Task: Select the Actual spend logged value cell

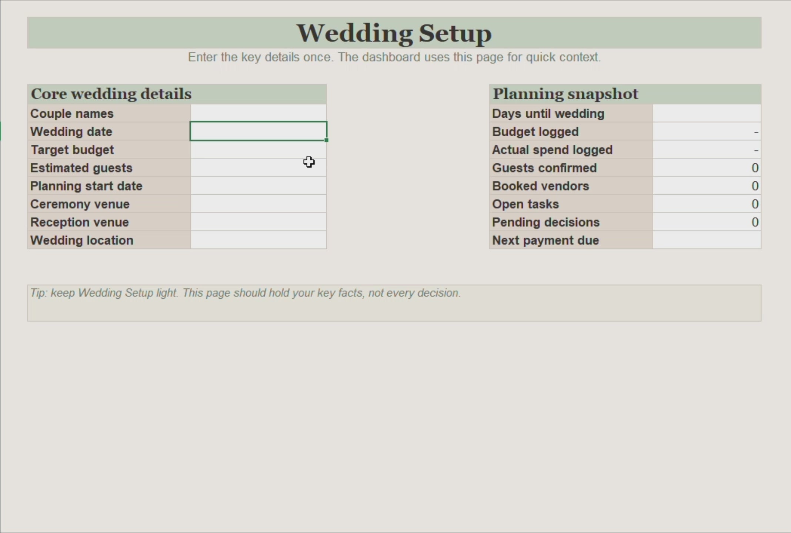Action: point(707,150)
